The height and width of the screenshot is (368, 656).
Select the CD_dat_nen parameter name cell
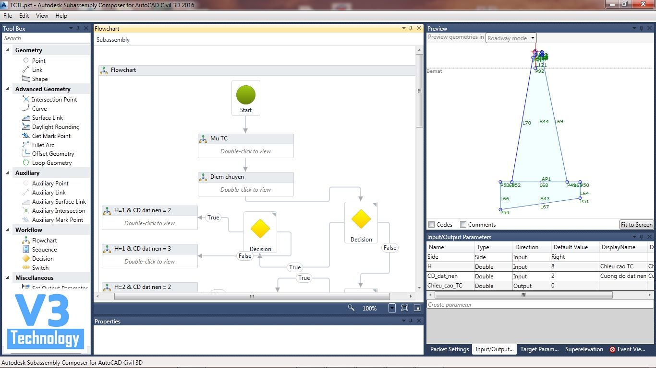pyautogui.click(x=450, y=276)
